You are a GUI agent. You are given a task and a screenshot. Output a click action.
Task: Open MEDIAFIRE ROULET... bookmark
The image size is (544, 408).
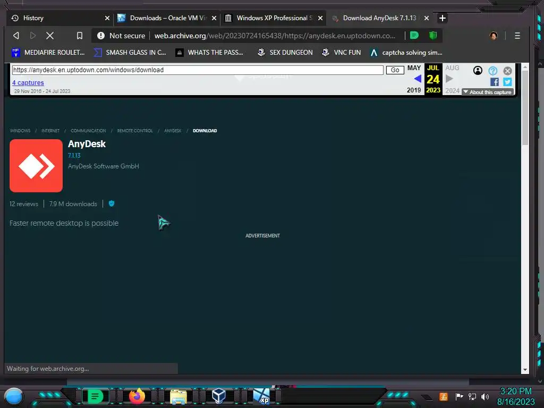48,53
